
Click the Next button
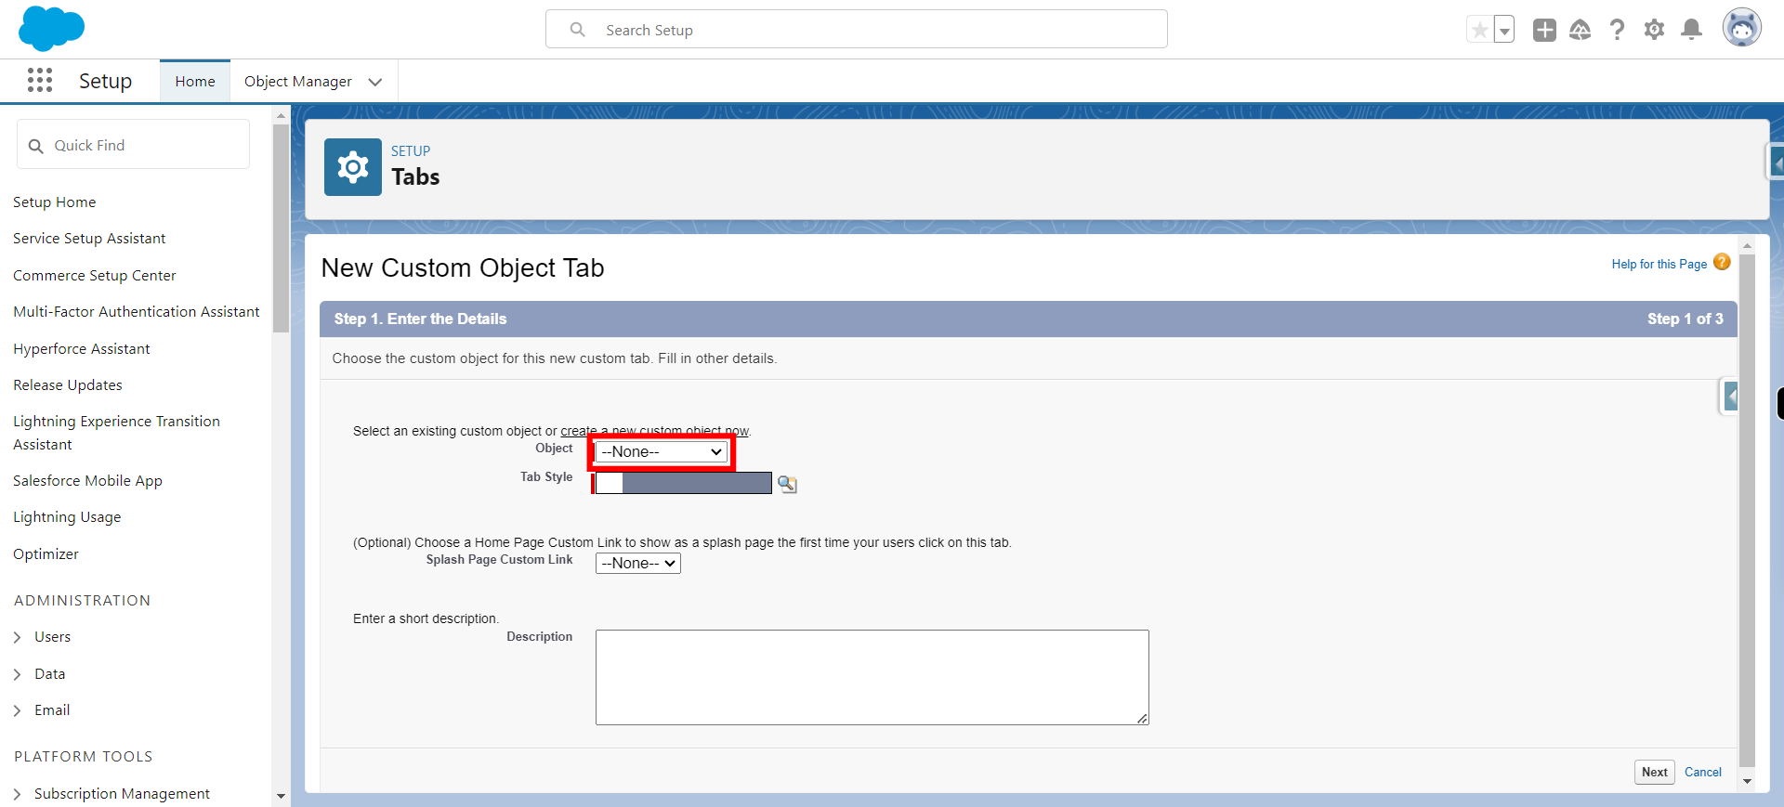click(x=1654, y=772)
